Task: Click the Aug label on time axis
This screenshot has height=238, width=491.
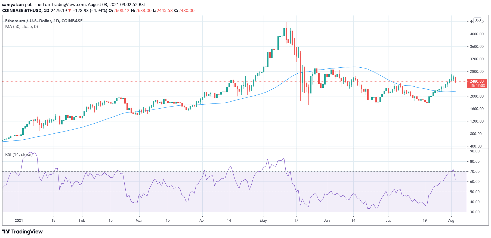Action: click(x=451, y=220)
